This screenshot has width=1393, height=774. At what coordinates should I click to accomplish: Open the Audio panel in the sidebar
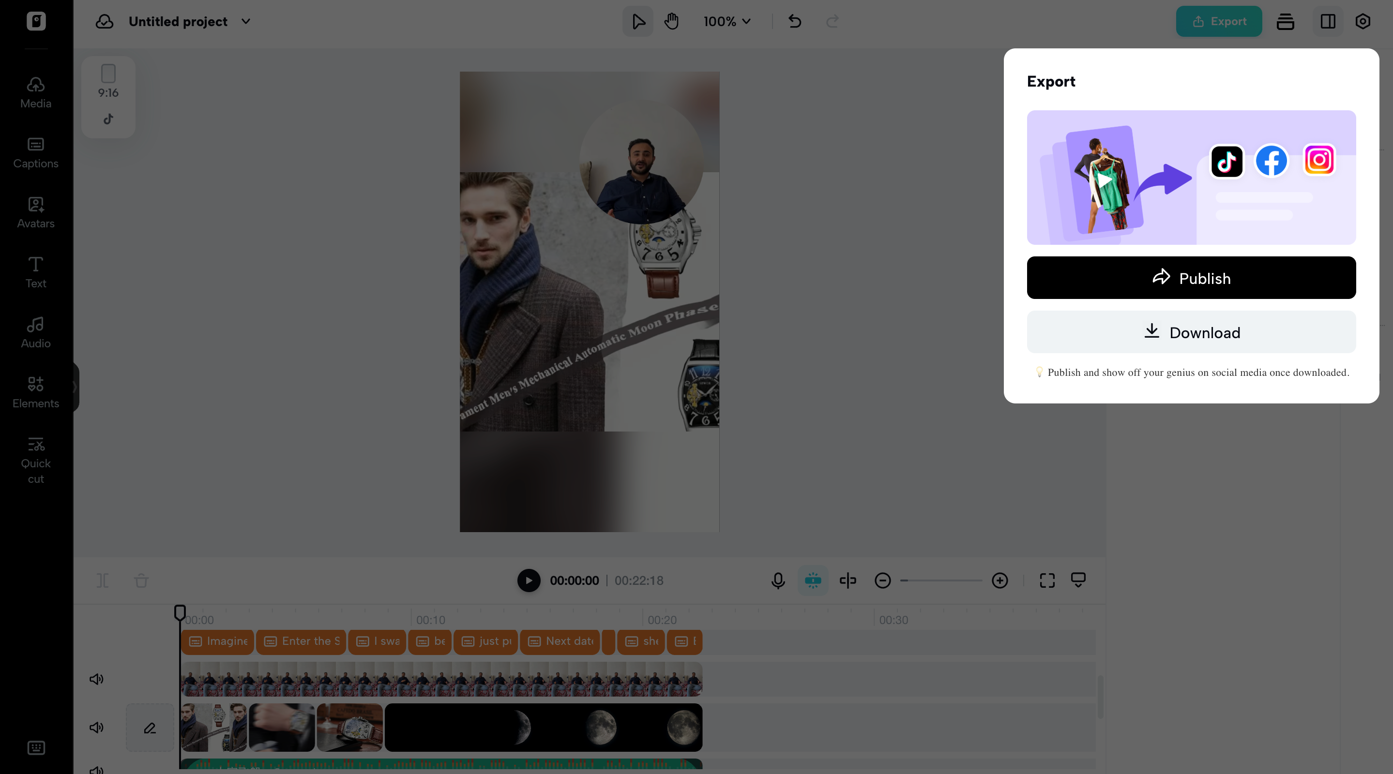pos(35,332)
